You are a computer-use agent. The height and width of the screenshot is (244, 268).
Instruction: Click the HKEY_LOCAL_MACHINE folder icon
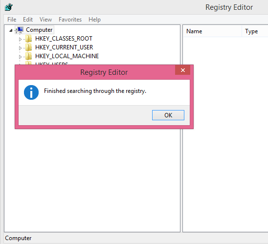click(x=28, y=56)
